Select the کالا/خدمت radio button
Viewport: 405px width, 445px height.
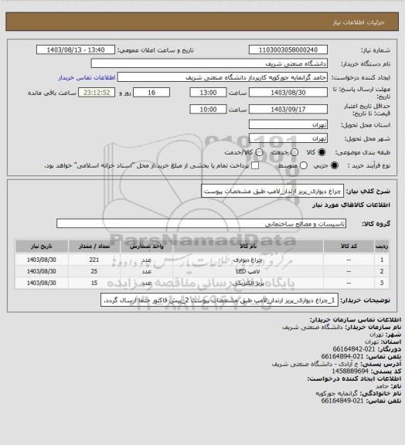(259, 152)
